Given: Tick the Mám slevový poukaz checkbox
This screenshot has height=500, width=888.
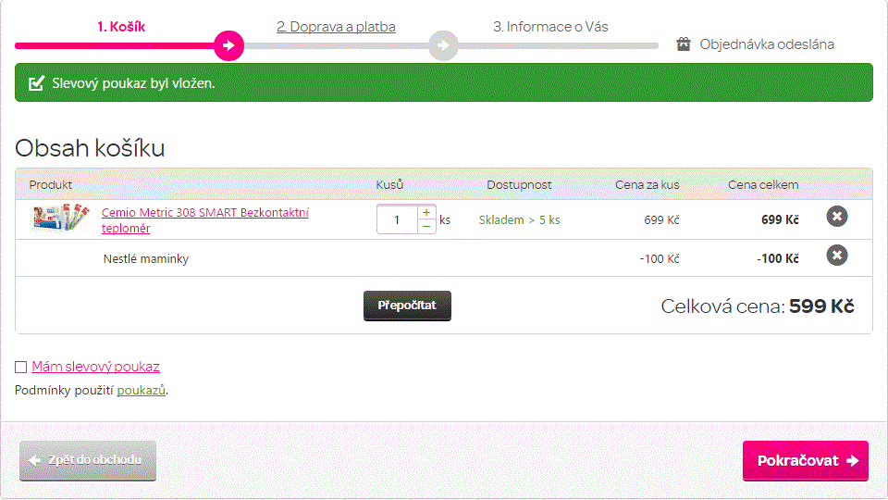Looking at the screenshot, I should pos(21,367).
